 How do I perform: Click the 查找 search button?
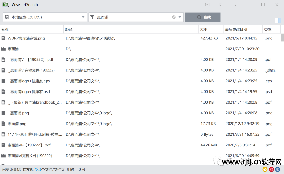[x=203, y=17]
